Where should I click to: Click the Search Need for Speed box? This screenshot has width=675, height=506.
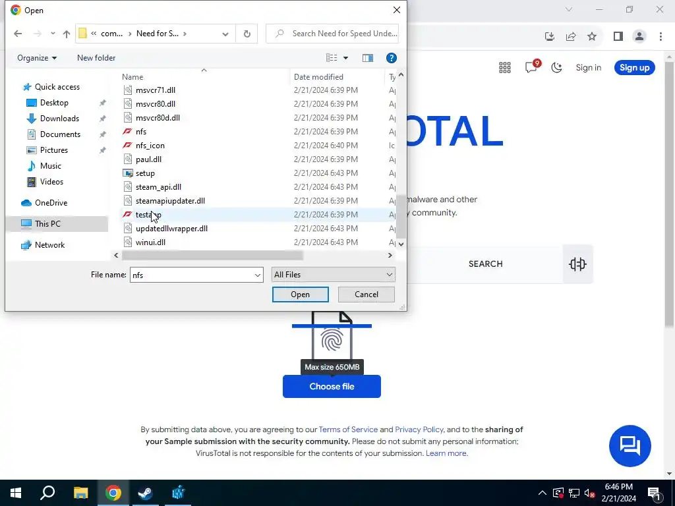(332, 34)
